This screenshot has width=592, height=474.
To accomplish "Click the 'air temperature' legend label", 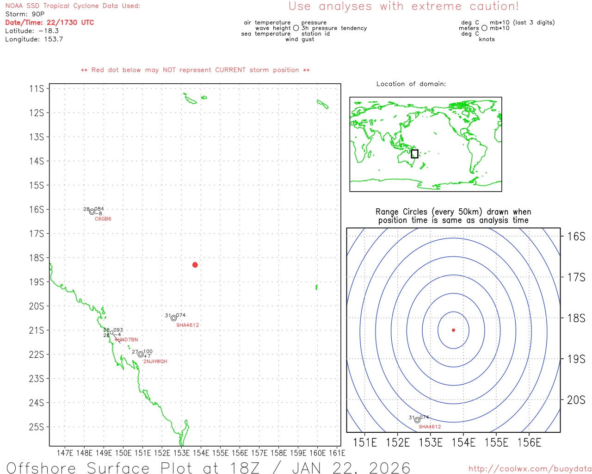I will [267, 23].
